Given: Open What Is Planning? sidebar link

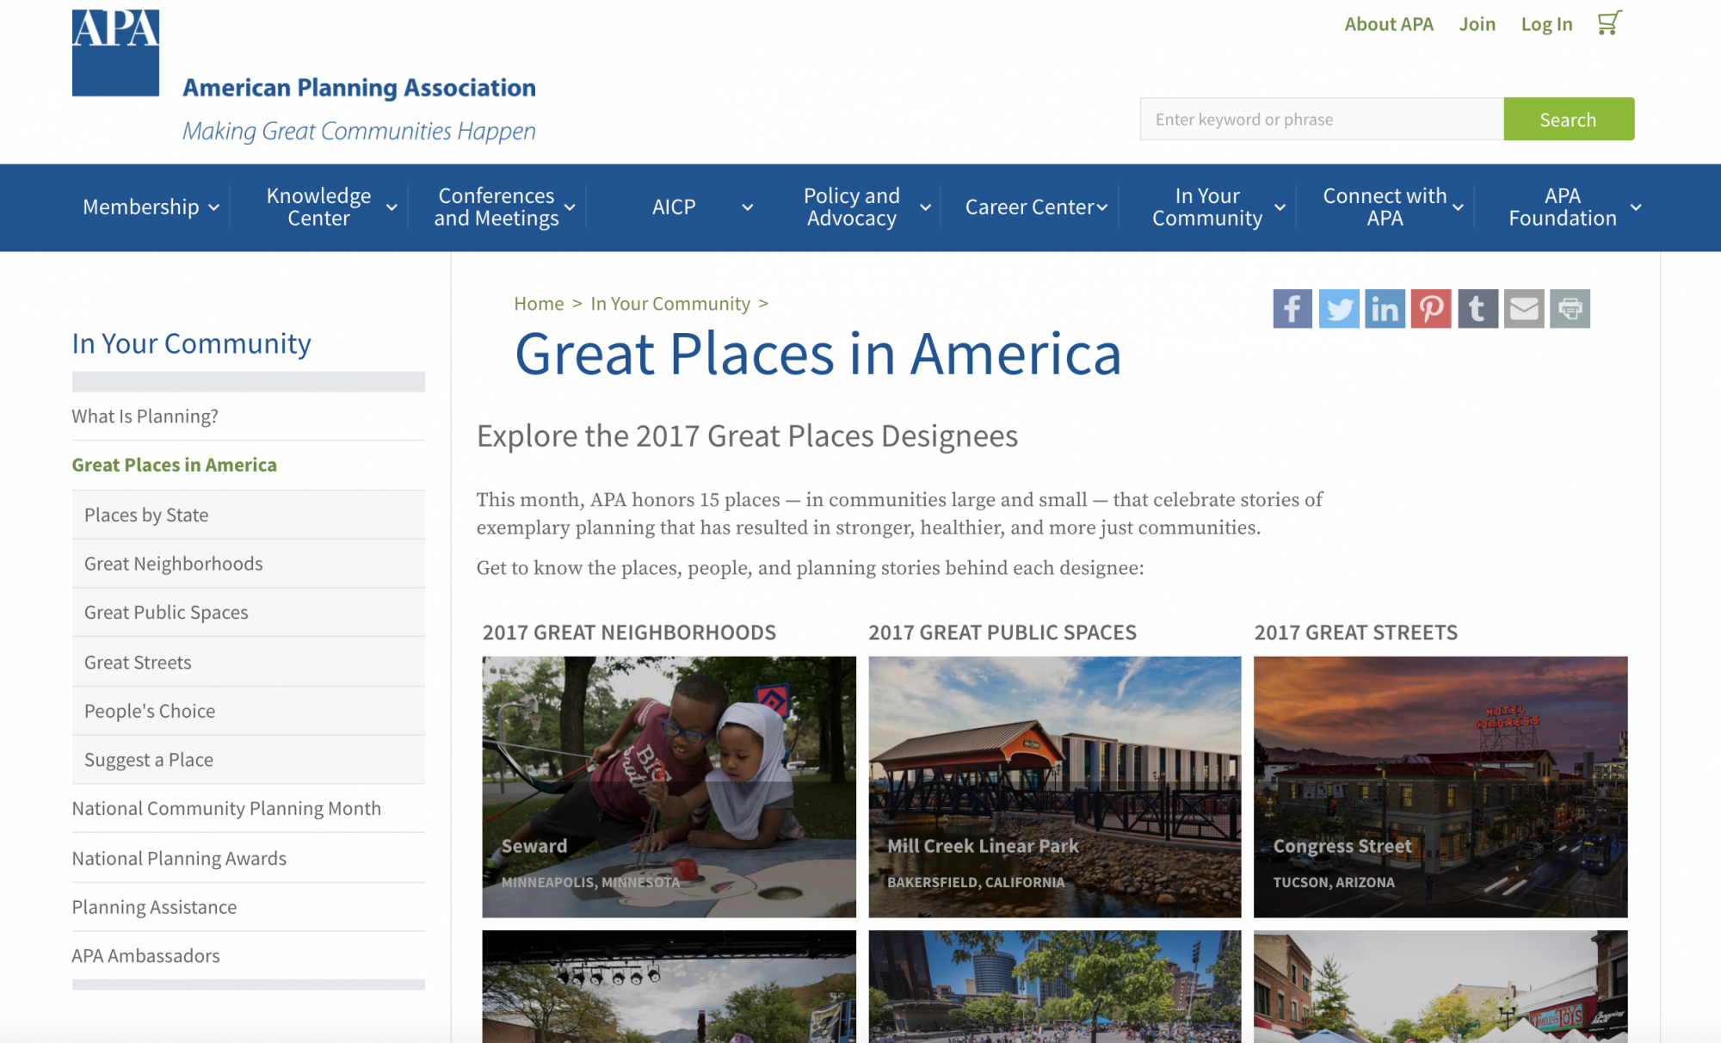Looking at the screenshot, I should [x=145, y=417].
